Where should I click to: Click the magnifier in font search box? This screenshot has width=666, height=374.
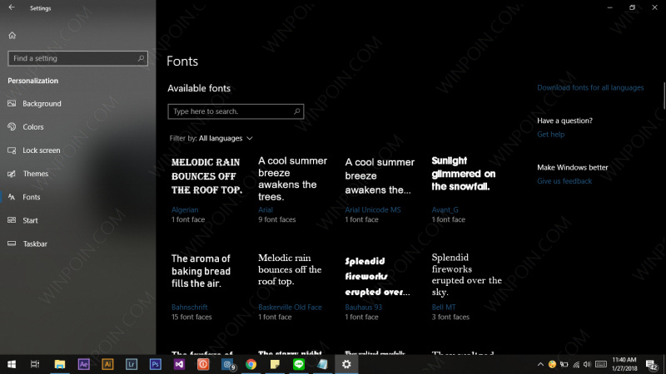point(297,111)
